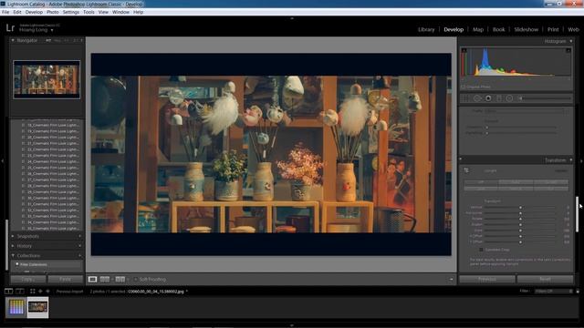The width and height of the screenshot is (584, 328).
Task: Collapse the Collections panel
Action: (13, 255)
